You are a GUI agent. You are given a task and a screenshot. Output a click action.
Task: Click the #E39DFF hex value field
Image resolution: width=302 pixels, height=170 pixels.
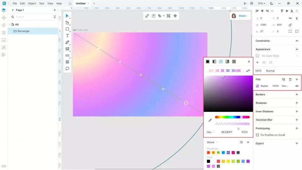[x=227, y=132]
